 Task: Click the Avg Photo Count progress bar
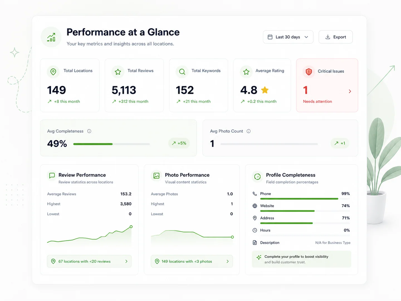coord(269,144)
